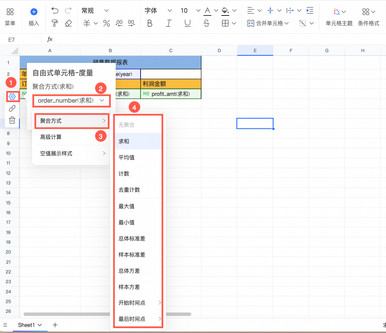Click the font color A icon
The image size is (386, 333).
point(207,11)
